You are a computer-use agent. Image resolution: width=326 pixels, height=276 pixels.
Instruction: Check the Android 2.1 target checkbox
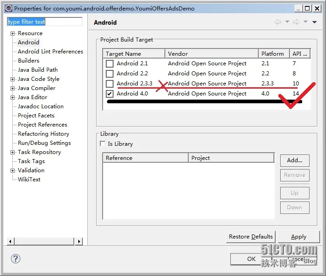[109, 64]
